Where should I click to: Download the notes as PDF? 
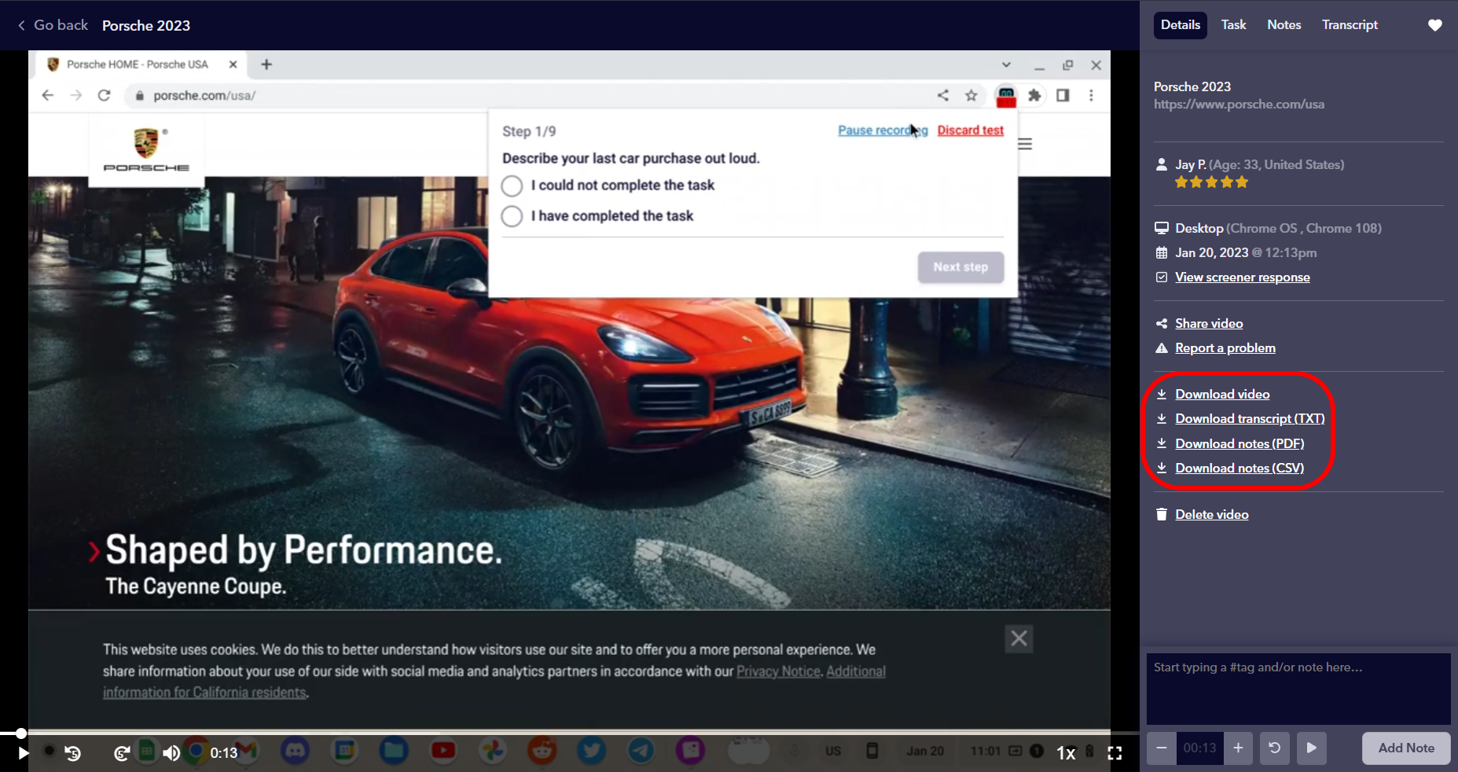[1239, 444]
